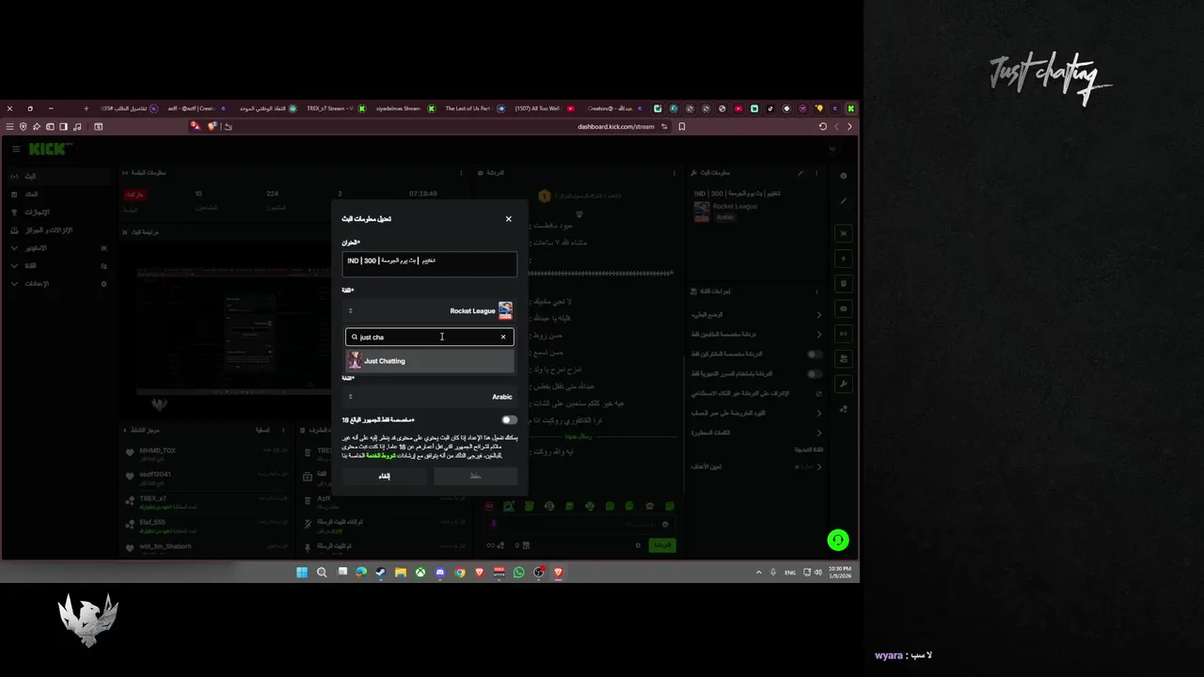The image size is (1204, 677).
Task: Open WhatsApp from the taskbar
Action: [x=518, y=573]
